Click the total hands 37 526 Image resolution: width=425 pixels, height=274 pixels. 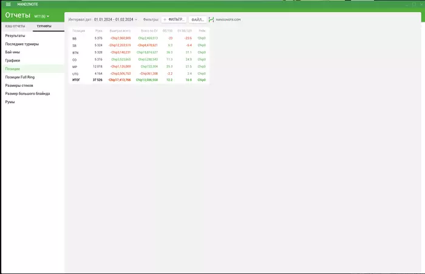tap(98, 80)
